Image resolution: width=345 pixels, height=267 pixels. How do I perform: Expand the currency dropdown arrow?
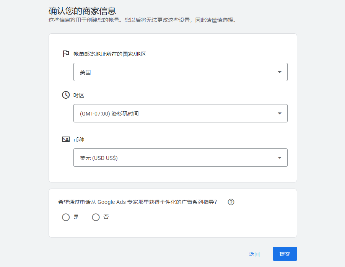click(280, 158)
